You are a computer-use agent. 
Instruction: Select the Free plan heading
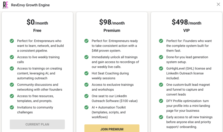pyautogui.click(x=37, y=31)
